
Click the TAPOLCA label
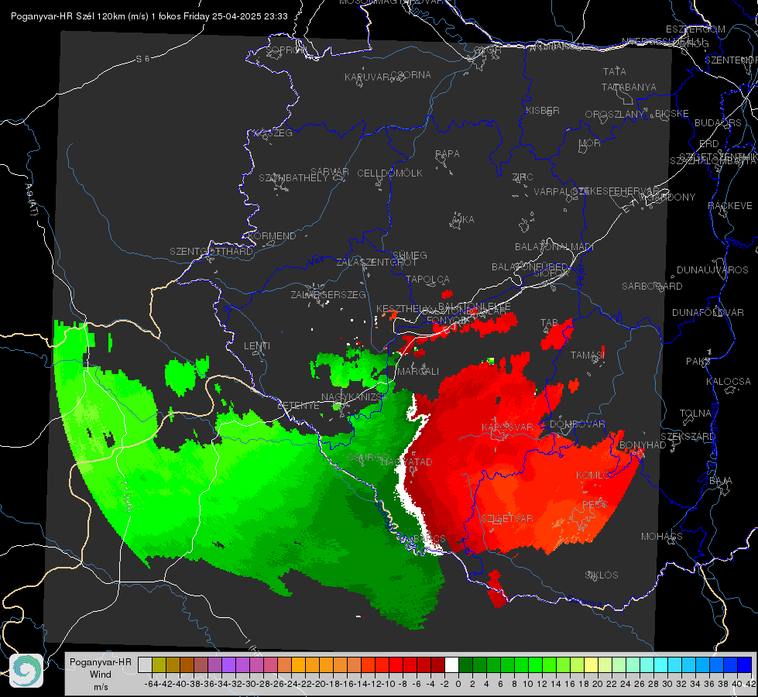(427, 280)
